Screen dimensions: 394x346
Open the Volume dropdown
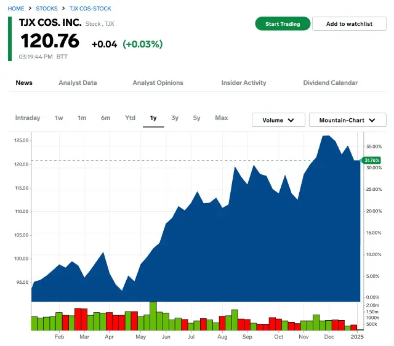point(278,120)
